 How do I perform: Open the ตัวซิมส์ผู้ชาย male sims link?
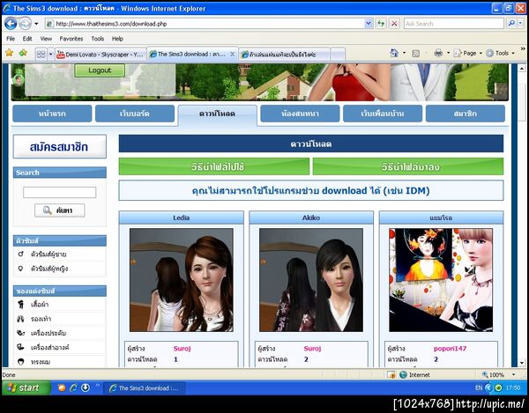tap(48, 254)
